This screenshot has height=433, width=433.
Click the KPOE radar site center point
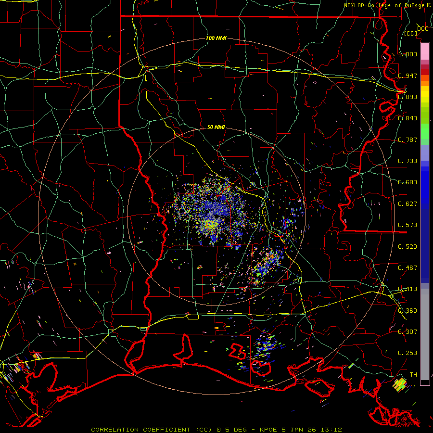pyautogui.click(x=216, y=218)
